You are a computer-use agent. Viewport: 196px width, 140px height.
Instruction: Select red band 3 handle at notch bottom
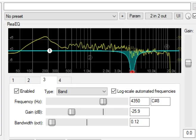pyautogui.click(x=132, y=71)
